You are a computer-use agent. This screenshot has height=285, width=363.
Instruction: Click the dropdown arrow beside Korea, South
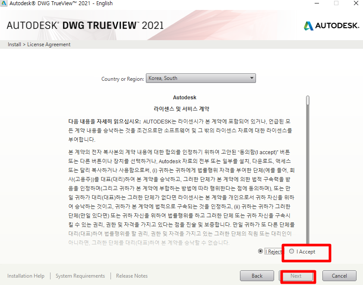(x=252, y=78)
